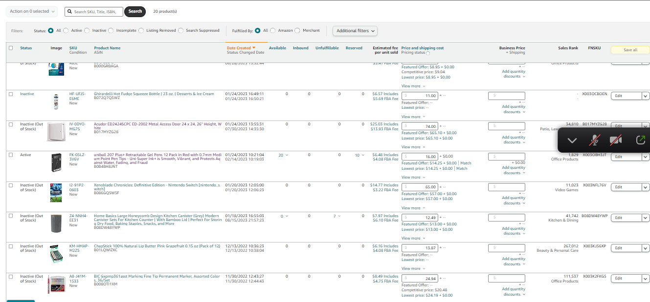Sort by SKU column header

(73, 48)
